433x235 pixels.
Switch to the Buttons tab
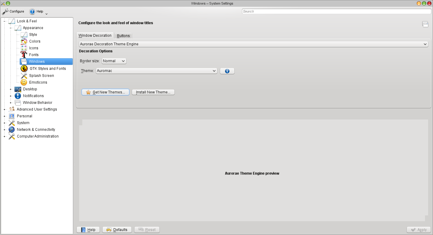123,36
